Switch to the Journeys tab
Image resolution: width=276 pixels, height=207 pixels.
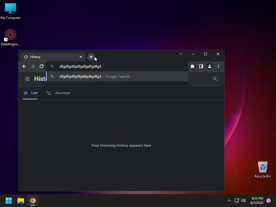(x=58, y=93)
